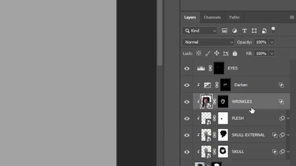
Task: Filter for shape layers
Action: click(254, 31)
